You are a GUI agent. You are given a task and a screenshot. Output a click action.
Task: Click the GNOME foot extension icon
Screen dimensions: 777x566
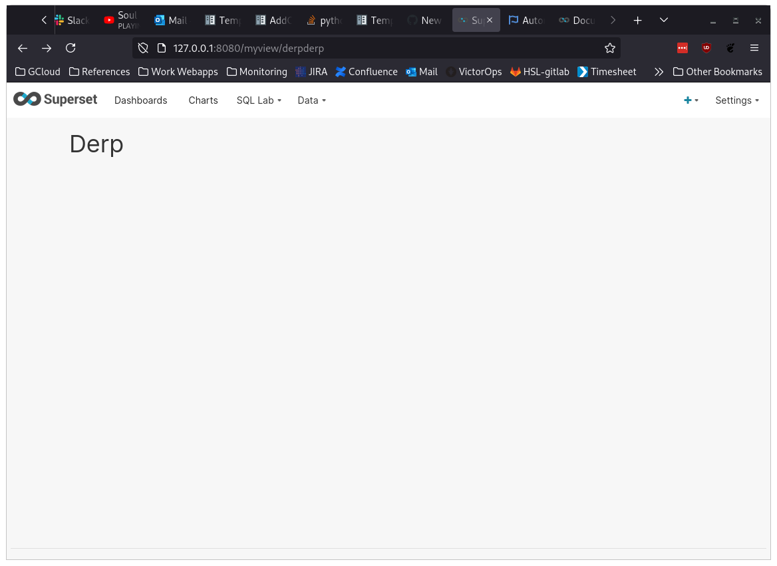click(x=730, y=48)
